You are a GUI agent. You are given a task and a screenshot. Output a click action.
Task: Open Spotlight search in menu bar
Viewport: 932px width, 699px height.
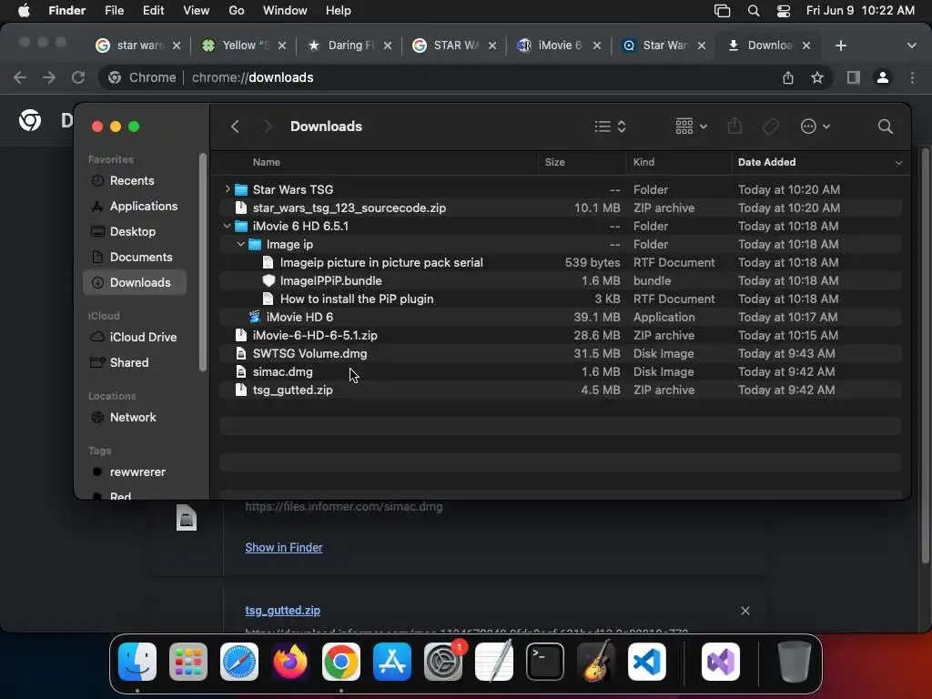coord(753,11)
